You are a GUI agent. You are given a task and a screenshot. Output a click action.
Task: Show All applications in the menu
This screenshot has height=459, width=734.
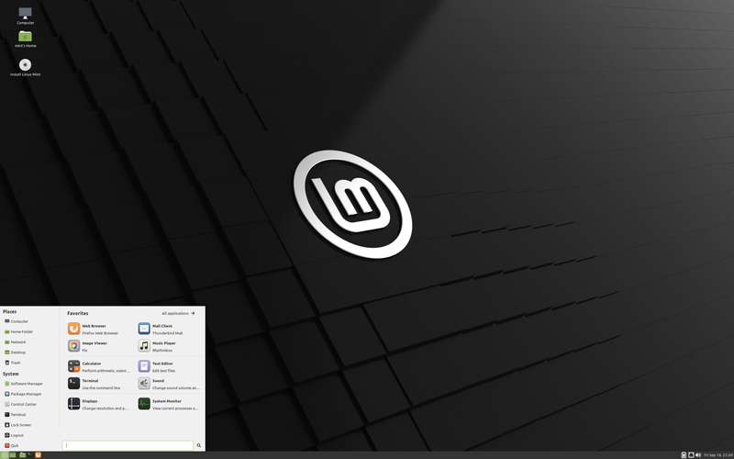178,313
